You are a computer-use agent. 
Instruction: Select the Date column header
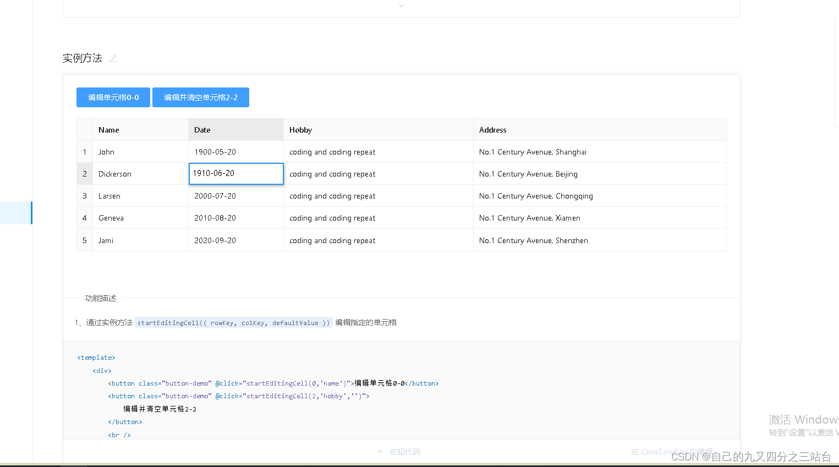236,130
